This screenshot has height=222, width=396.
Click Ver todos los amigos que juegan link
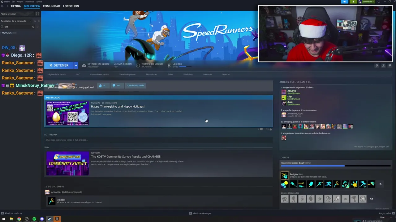372,147
